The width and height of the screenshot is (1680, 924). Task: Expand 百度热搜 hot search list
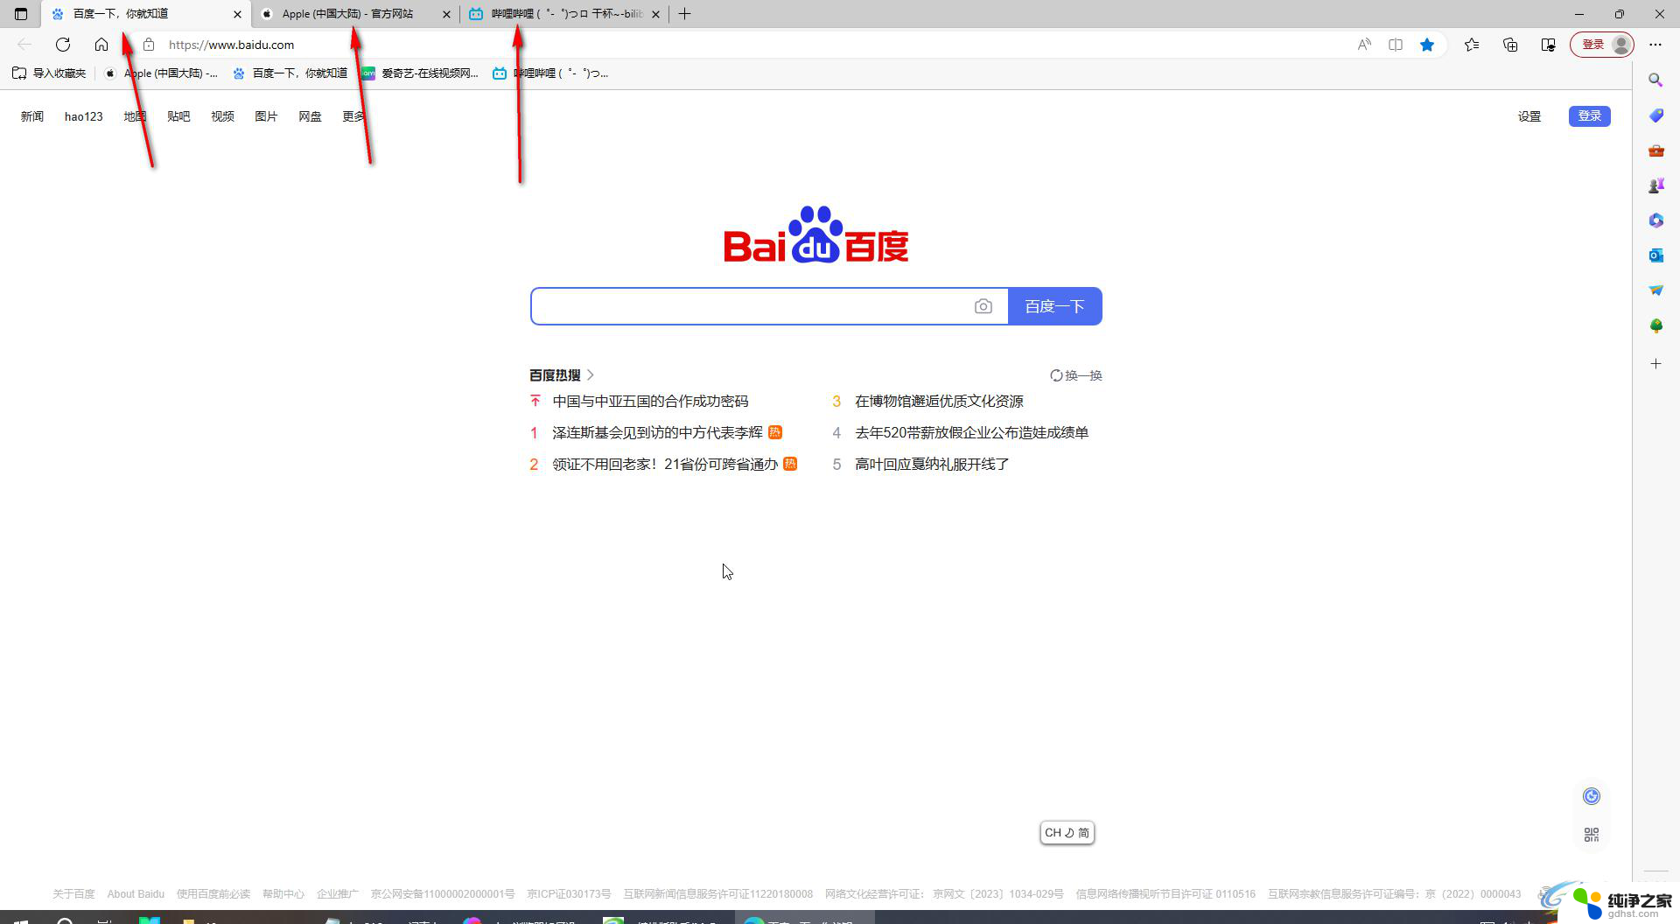click(562, 375)
